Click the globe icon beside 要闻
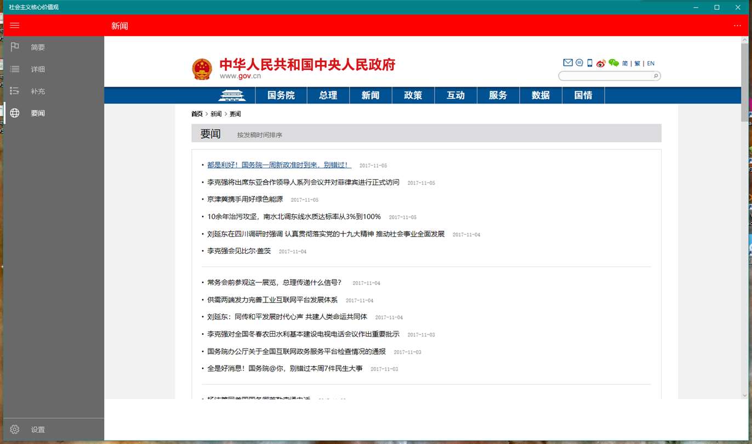This screenshot has height=444, width=752. 15,113
